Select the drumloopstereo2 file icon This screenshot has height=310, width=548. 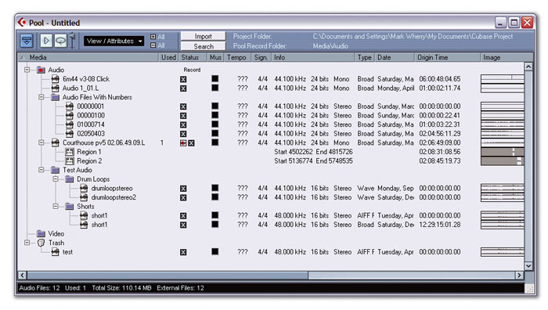(84, 197)
